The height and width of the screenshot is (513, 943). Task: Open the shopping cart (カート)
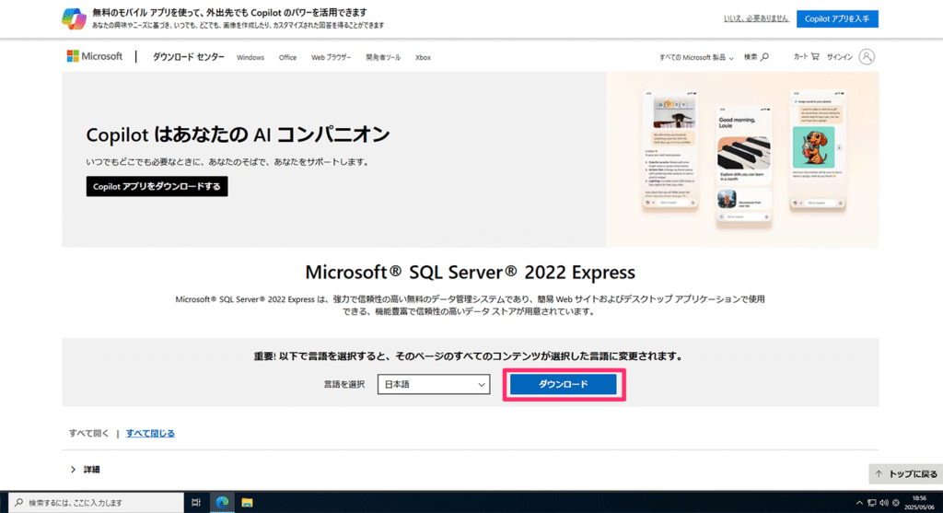(x=806, y=56)
